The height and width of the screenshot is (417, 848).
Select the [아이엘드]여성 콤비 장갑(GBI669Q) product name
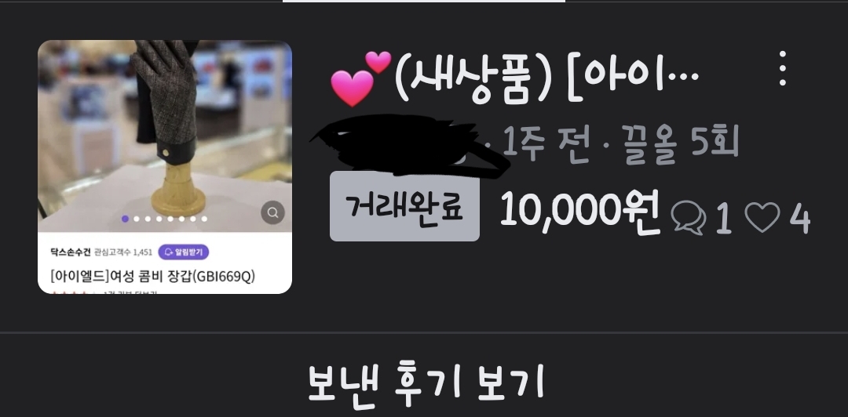(152, 276)
